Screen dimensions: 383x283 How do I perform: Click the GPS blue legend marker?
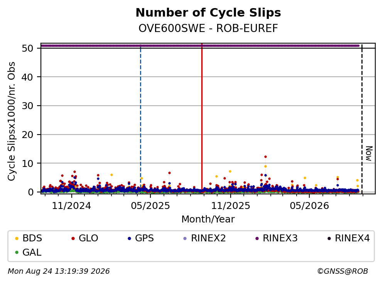129,238
